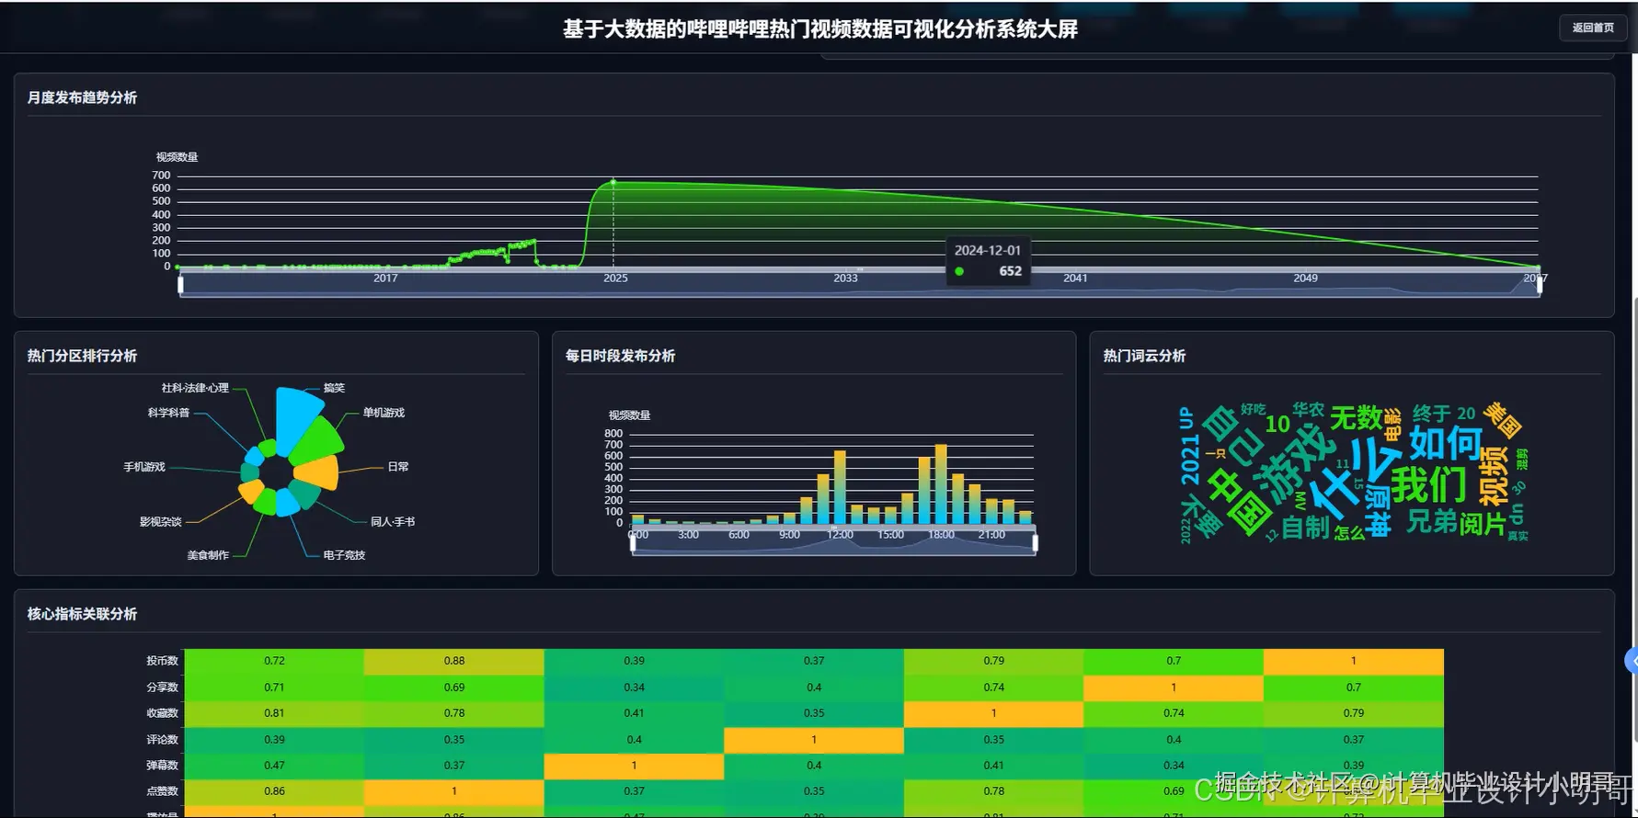
Task: Click the word 我们 in word cloud
Action: 1428,484
